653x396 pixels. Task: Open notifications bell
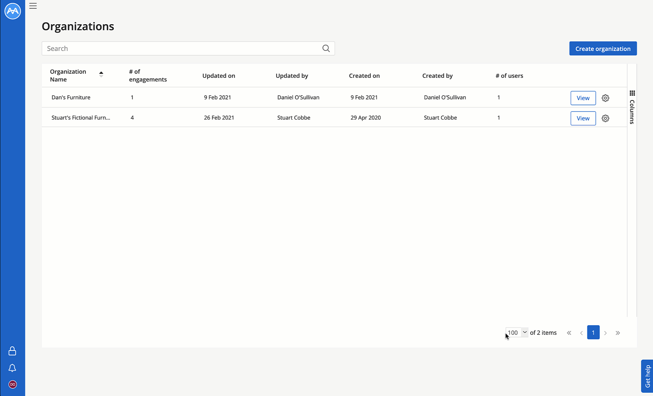click(x=12, y=368)
